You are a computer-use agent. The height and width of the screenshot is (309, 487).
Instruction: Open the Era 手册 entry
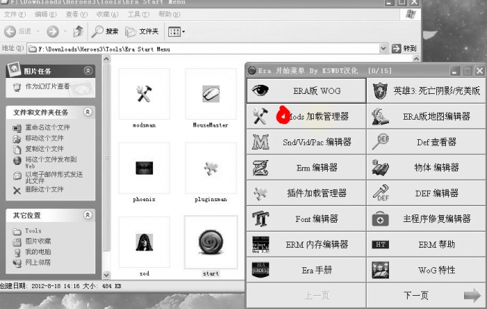coord(306,270)
